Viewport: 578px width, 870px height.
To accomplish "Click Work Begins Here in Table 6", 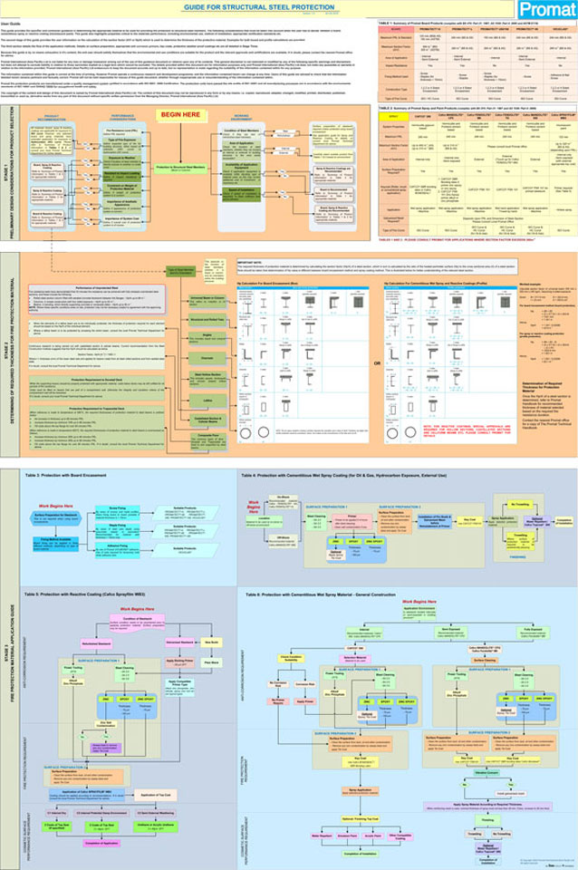I will (x=419, y=602).
